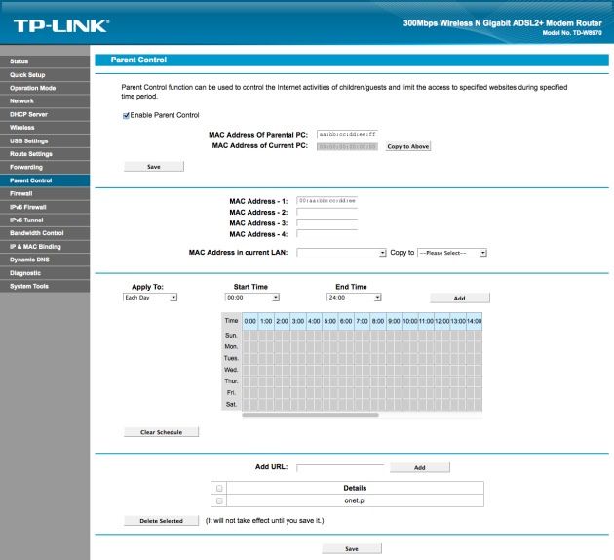This screenshot has height=560, width=614.
Task: Click the 0:00 time column header
Action: tap(249, 321)
